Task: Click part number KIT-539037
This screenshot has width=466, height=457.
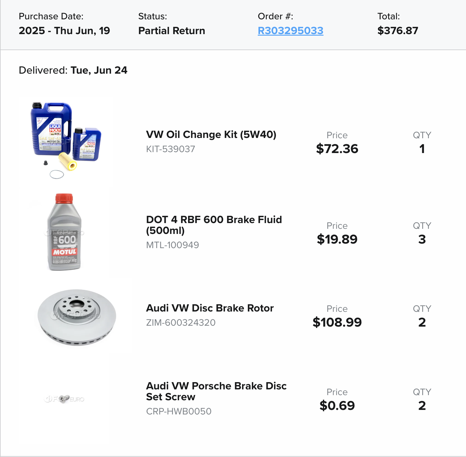Action: click(x=171, y=149)
